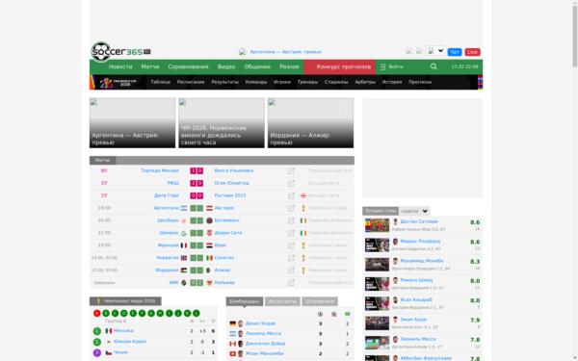The height and width of the screenshot is (361, 578).
Task: Select group F circle
Action: coord(143,313)
